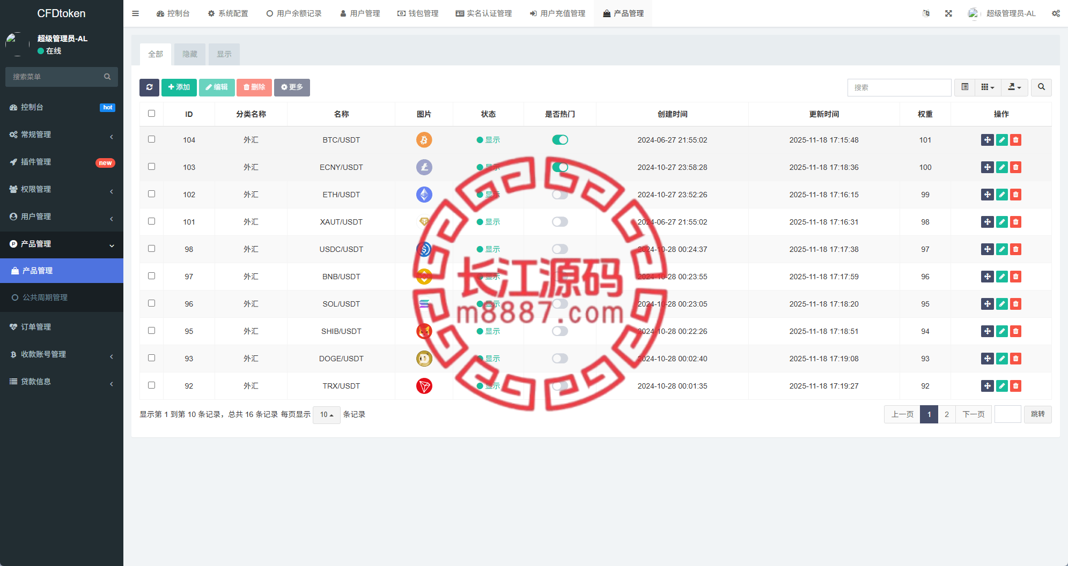Click edit icon in DOGE/USDT row
This screenshot has width=1068, height=566.
pos(1001,359)
